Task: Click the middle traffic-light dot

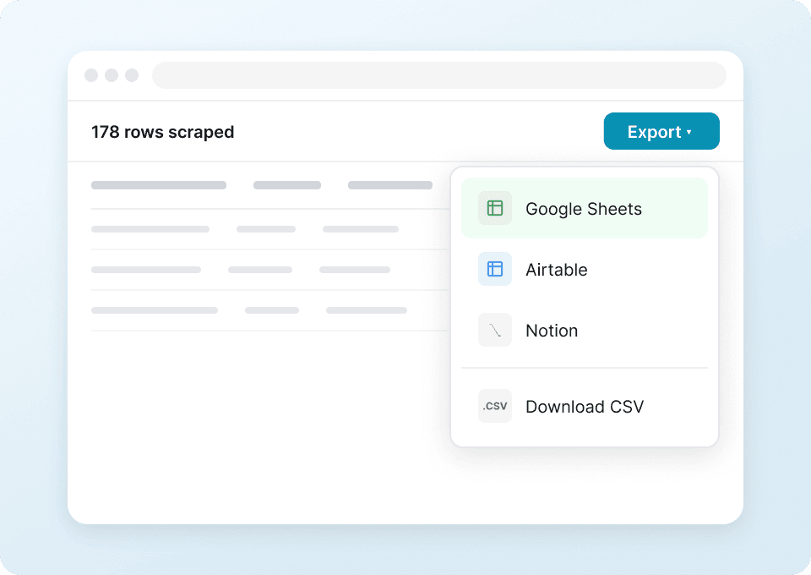Action: pyautogui.click(x=112, y=75)
